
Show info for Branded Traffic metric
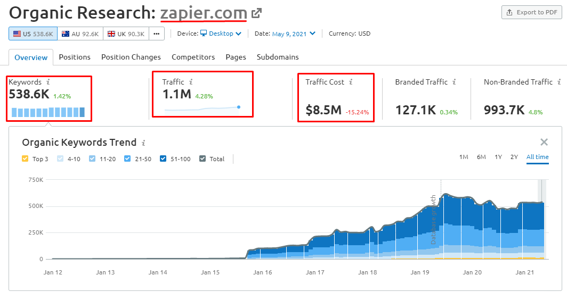pos(454,82)
